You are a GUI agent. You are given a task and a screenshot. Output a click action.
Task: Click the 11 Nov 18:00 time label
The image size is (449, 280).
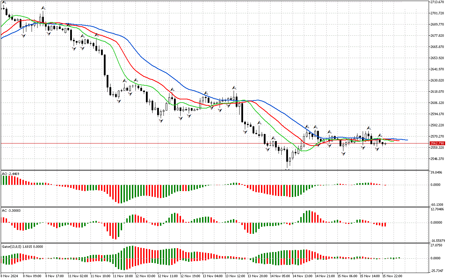point(122,276)
